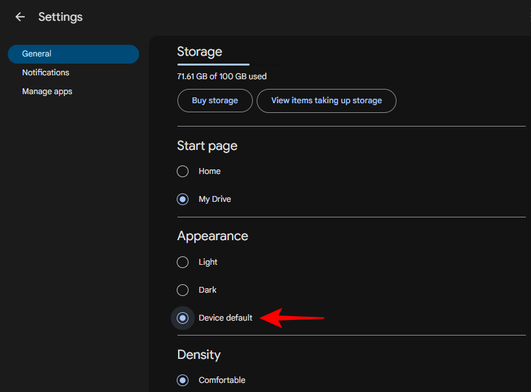Click the Settings page title
Screen dimensions: 531x392
[x=60, y=17]
